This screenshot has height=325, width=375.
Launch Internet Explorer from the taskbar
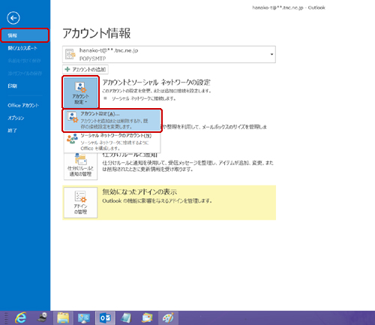pos(21,318)
